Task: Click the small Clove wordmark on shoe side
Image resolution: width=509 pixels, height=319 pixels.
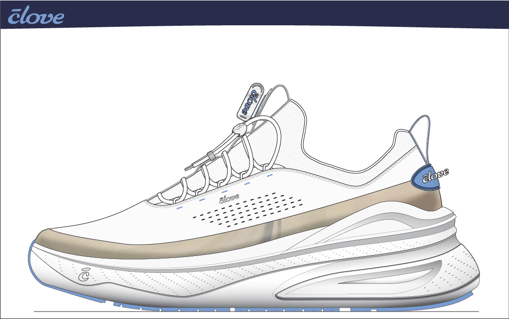Action: pyautogui.click(x=229, y=198)
